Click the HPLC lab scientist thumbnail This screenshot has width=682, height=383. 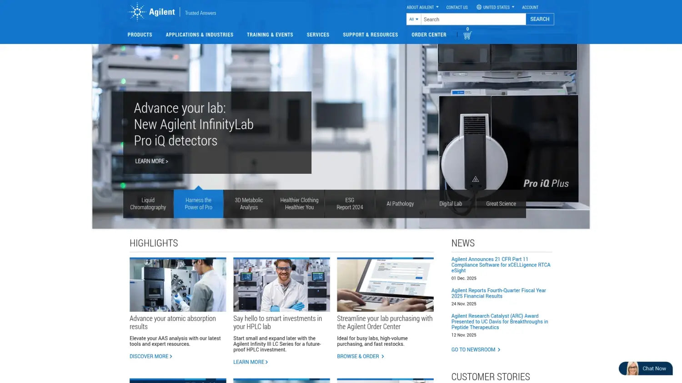[281, 285]
